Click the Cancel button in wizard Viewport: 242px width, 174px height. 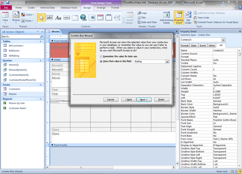pos(111,99)
